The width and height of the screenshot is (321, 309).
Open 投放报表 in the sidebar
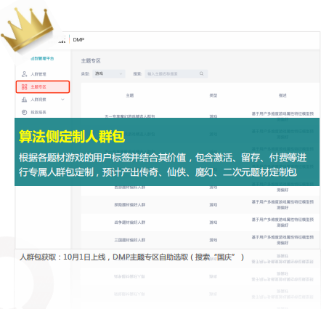[x=38, y=112]
